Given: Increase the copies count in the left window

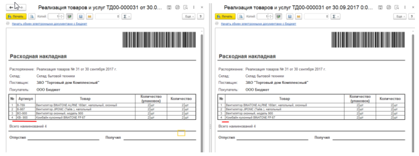Looking at the screenshot, I should pyautogui.click(x=62, y=15).
